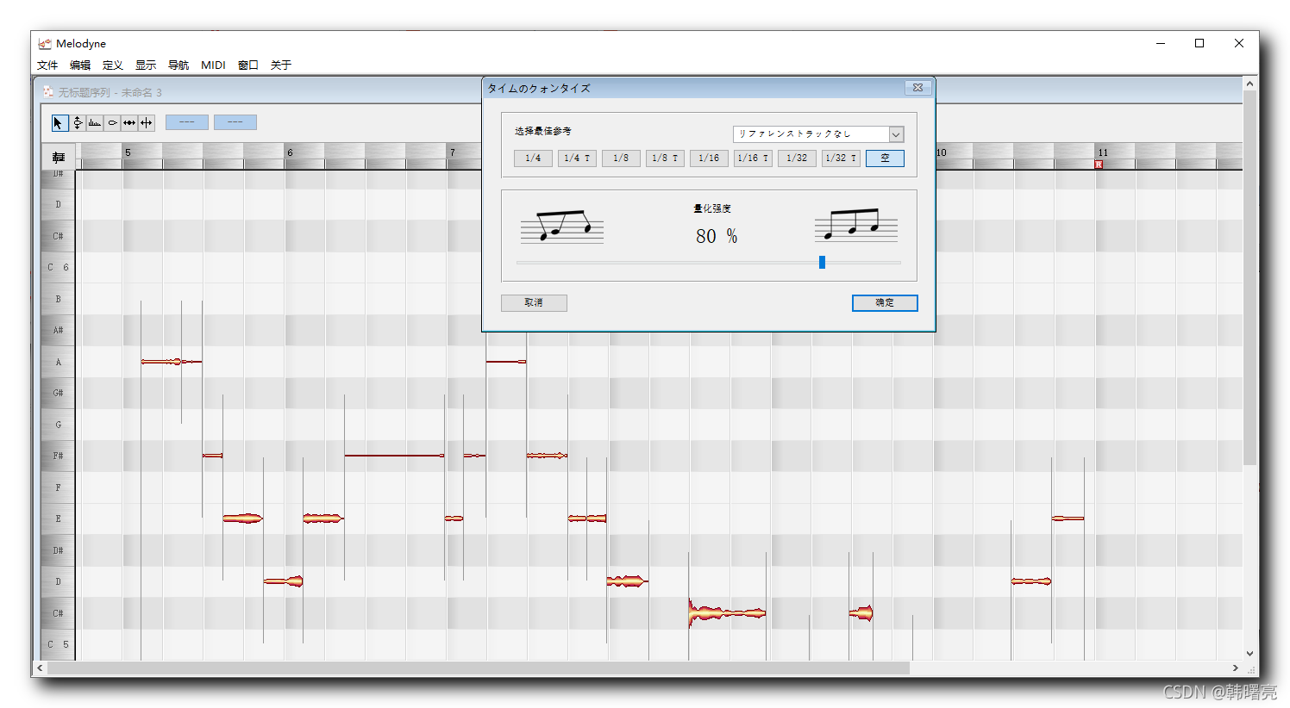Select the formant tool
1290x708 pixels.
coord(95,123)
